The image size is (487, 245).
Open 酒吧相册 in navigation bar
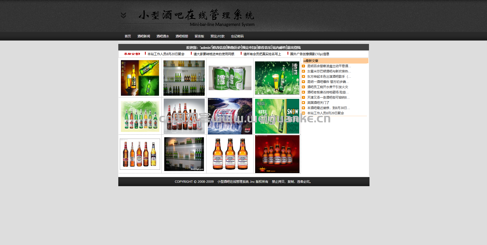tap(182, 36)
